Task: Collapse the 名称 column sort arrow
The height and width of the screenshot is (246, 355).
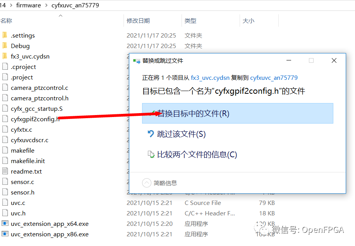Action: pos(60,15)
